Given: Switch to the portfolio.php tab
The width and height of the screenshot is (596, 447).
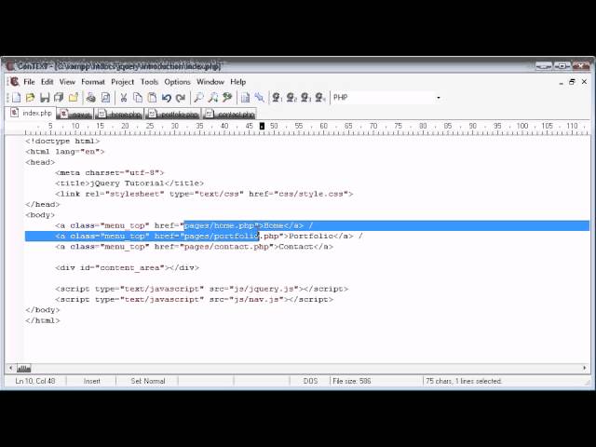Looking at the screenshot, I should 173,114.
